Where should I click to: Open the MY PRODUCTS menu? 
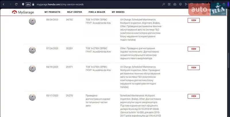pyautogui.click(x=52, y=12)
